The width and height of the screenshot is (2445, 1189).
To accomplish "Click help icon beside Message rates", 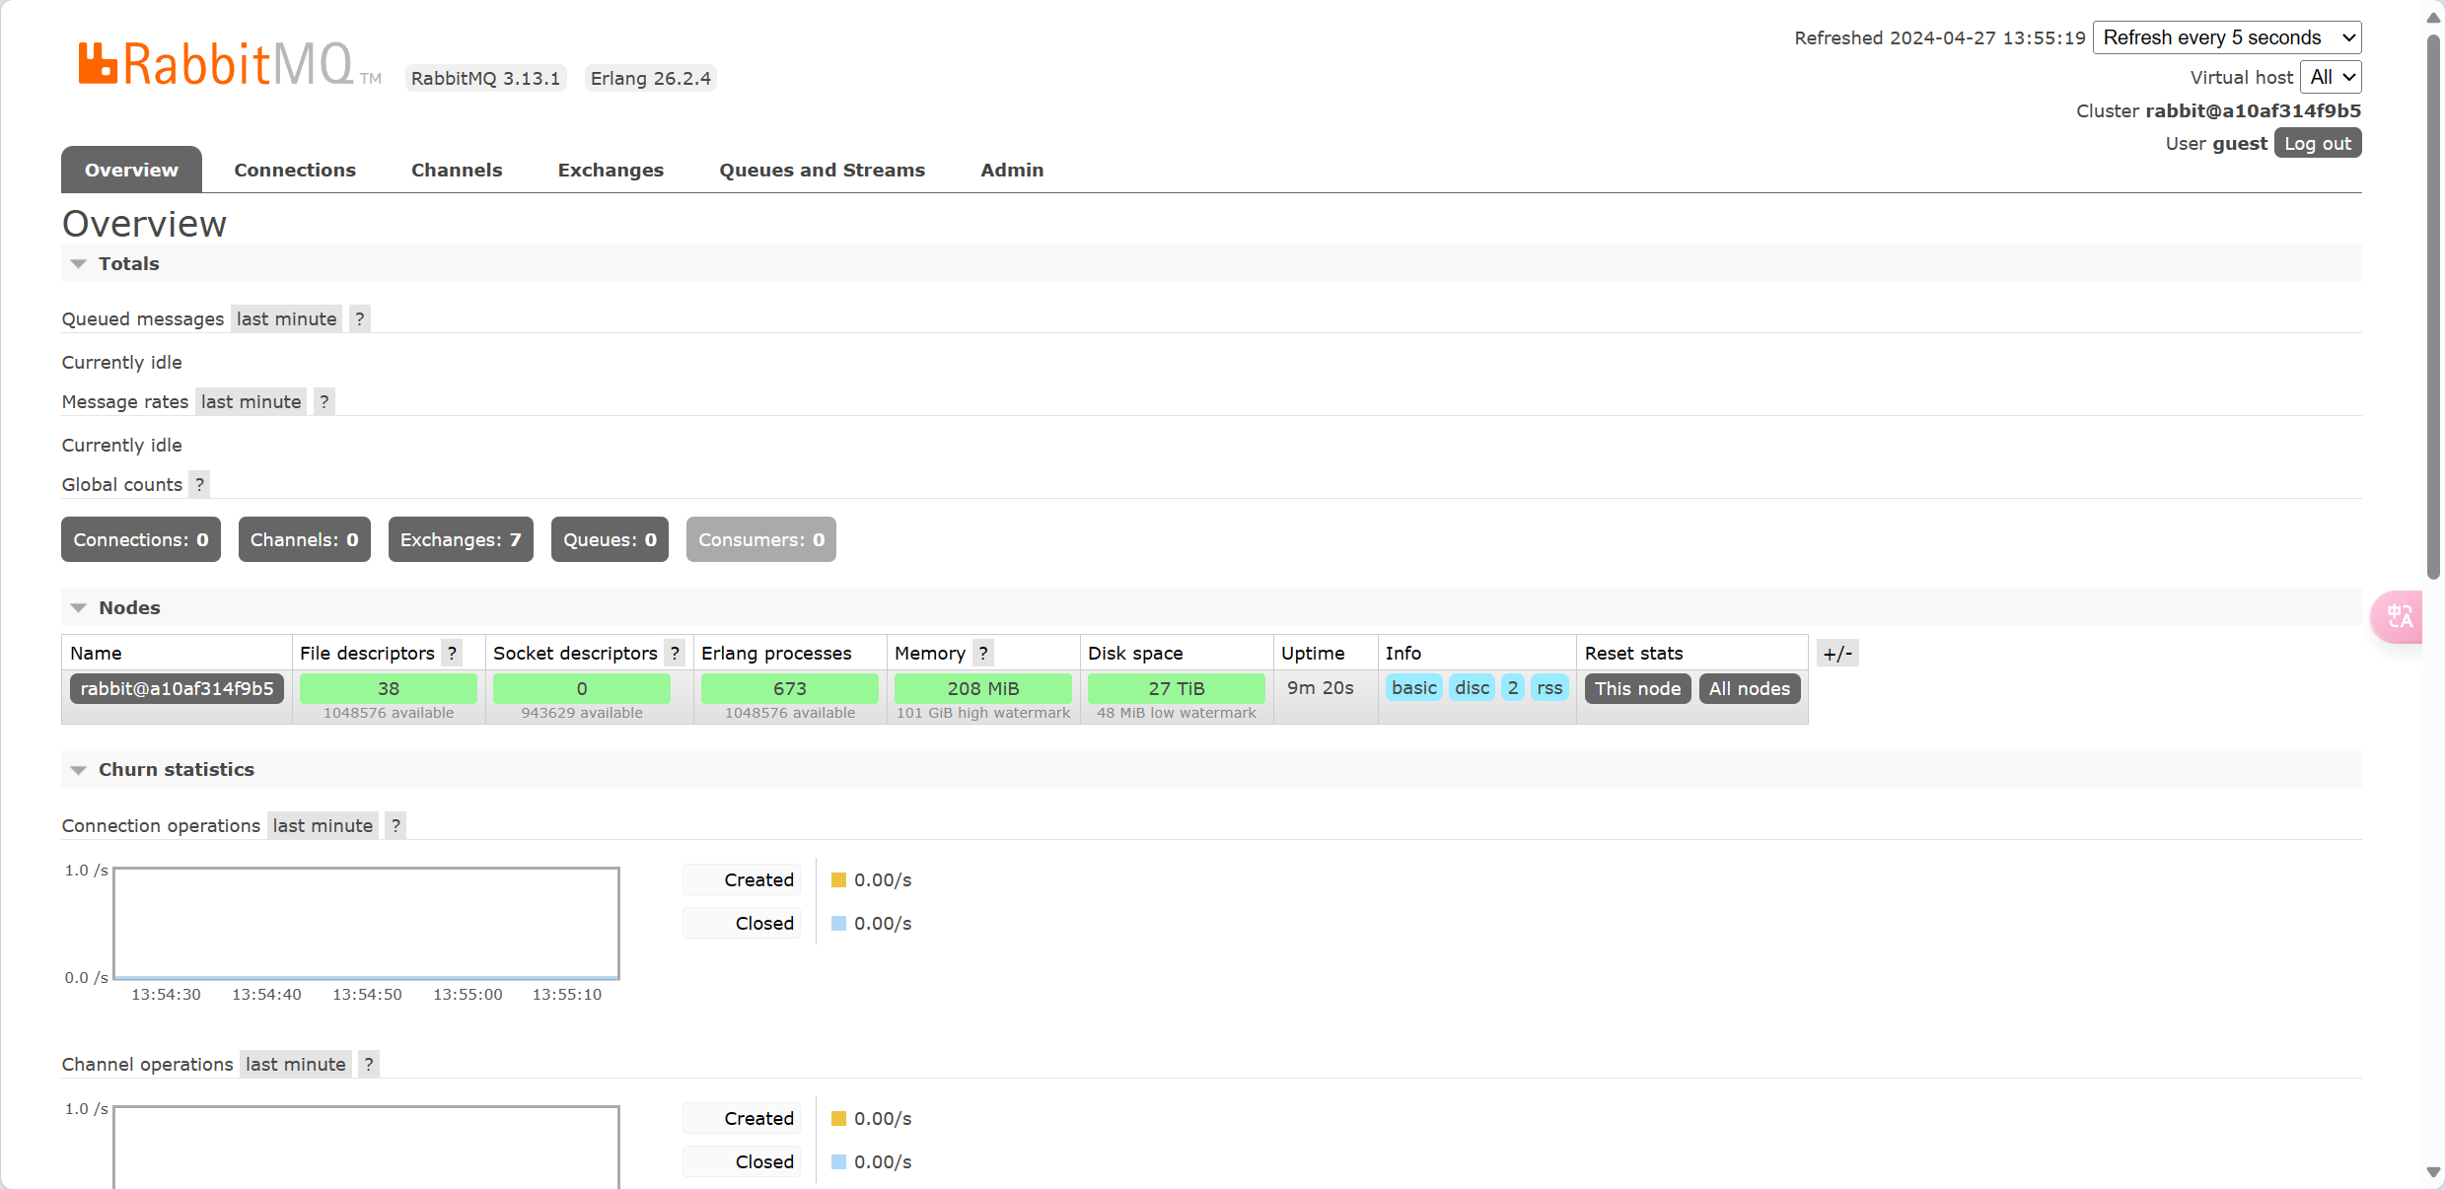I will tap(324, 401).
